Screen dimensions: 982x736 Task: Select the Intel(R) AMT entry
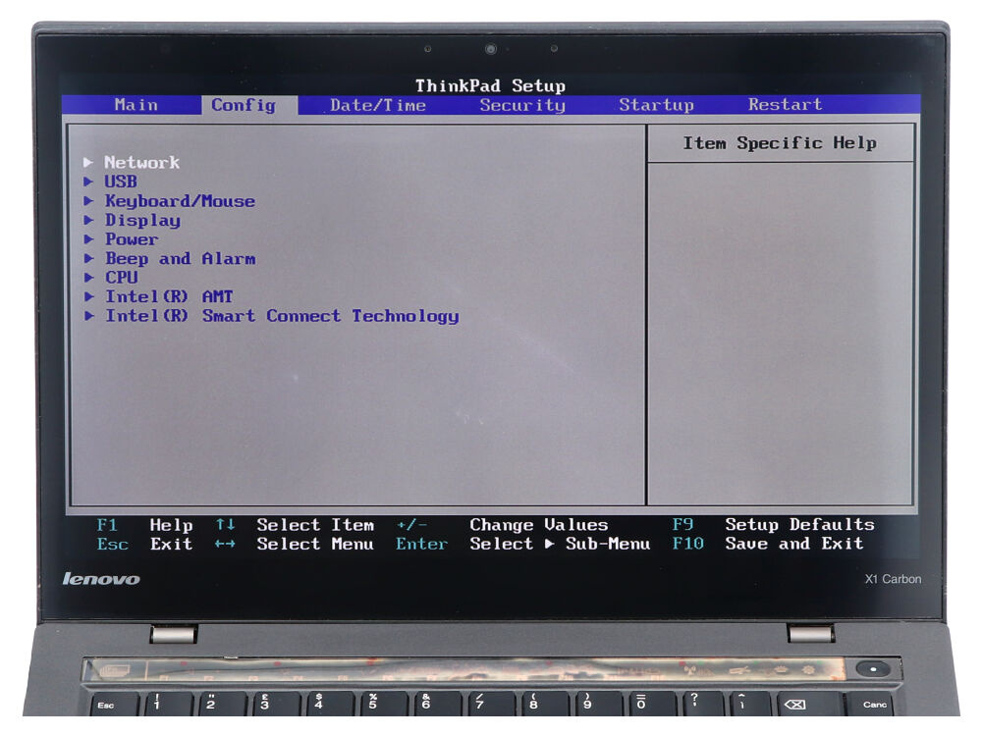169,296
